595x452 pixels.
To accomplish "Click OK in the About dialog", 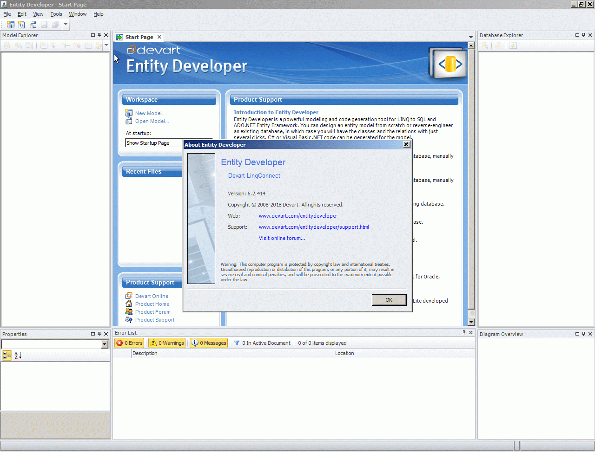I will (x=389, y=300).
